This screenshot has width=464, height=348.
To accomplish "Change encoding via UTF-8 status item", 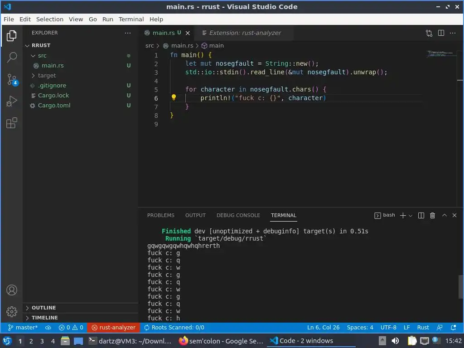I will [388, 328].
